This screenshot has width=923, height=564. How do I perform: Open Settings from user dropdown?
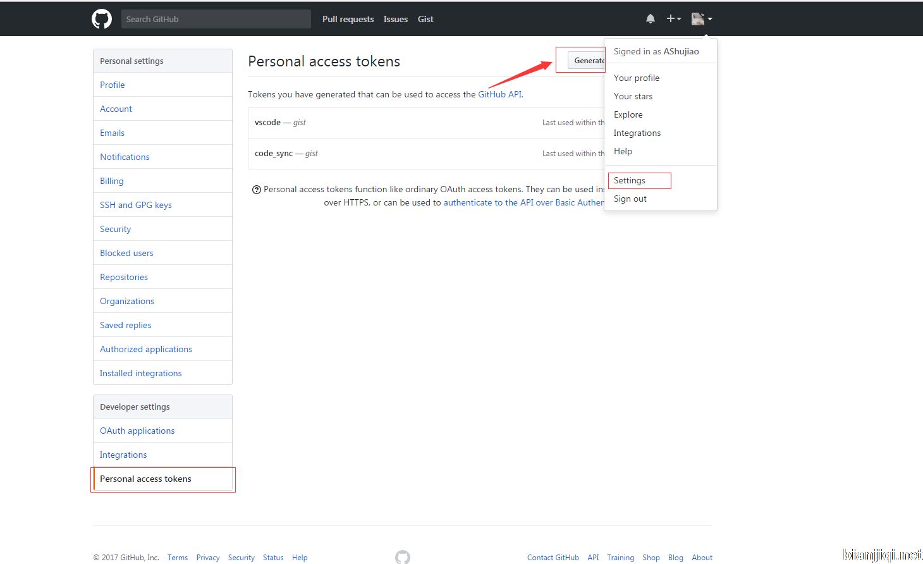pos(630,180)
